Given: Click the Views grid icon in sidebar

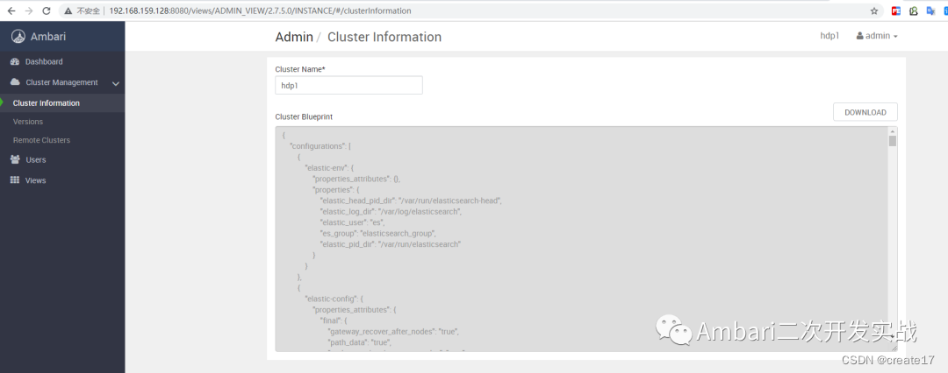Looking at the screenshot, I should (15, 180).
